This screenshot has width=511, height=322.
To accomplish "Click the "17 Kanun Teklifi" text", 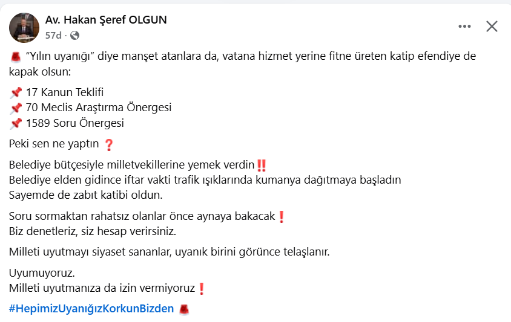I will click(x=65, y=92).
